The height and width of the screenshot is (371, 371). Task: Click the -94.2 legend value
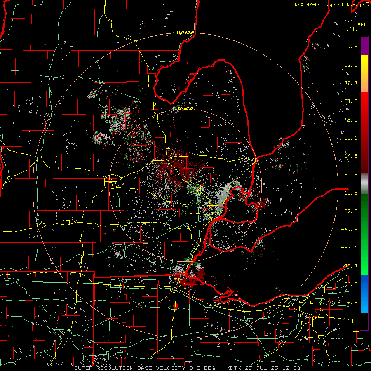coord(349,284)
